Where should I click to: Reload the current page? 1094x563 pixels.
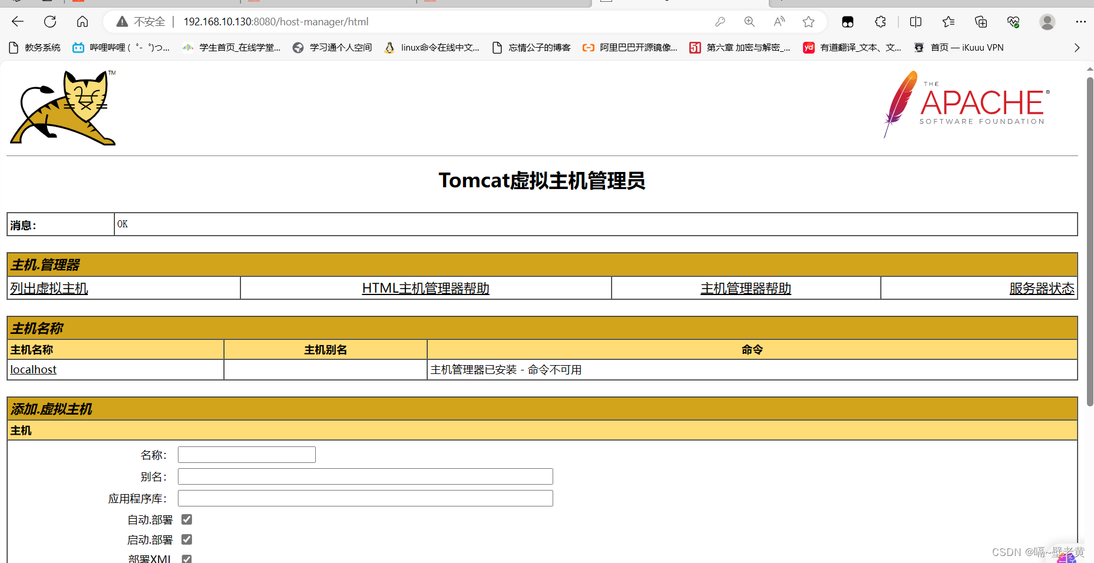click(x=50, y=22)
